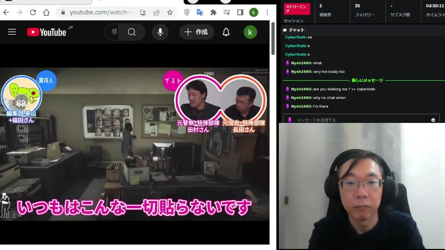Click the speech bubble chat icon
Image resolution: width=445 pixels, height=250 pixels.
pyautogui.click(x=285, y=30)
